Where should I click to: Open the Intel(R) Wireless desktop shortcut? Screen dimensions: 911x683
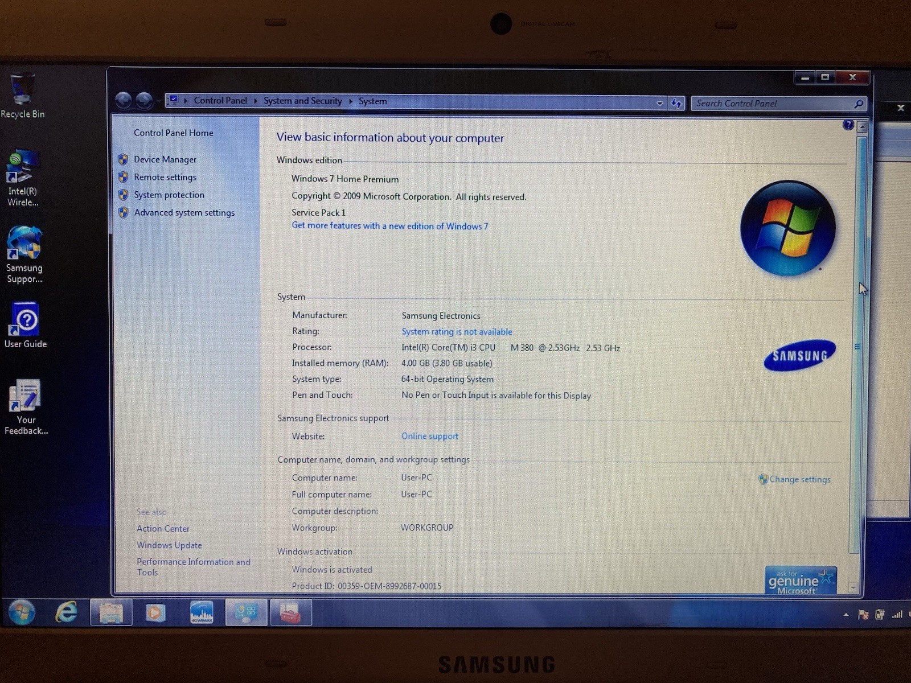[x=23, y=178]
